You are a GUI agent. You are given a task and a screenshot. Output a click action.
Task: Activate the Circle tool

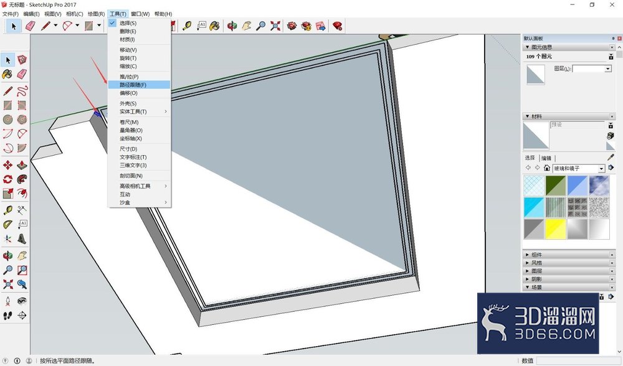click(x=7, y=119)
